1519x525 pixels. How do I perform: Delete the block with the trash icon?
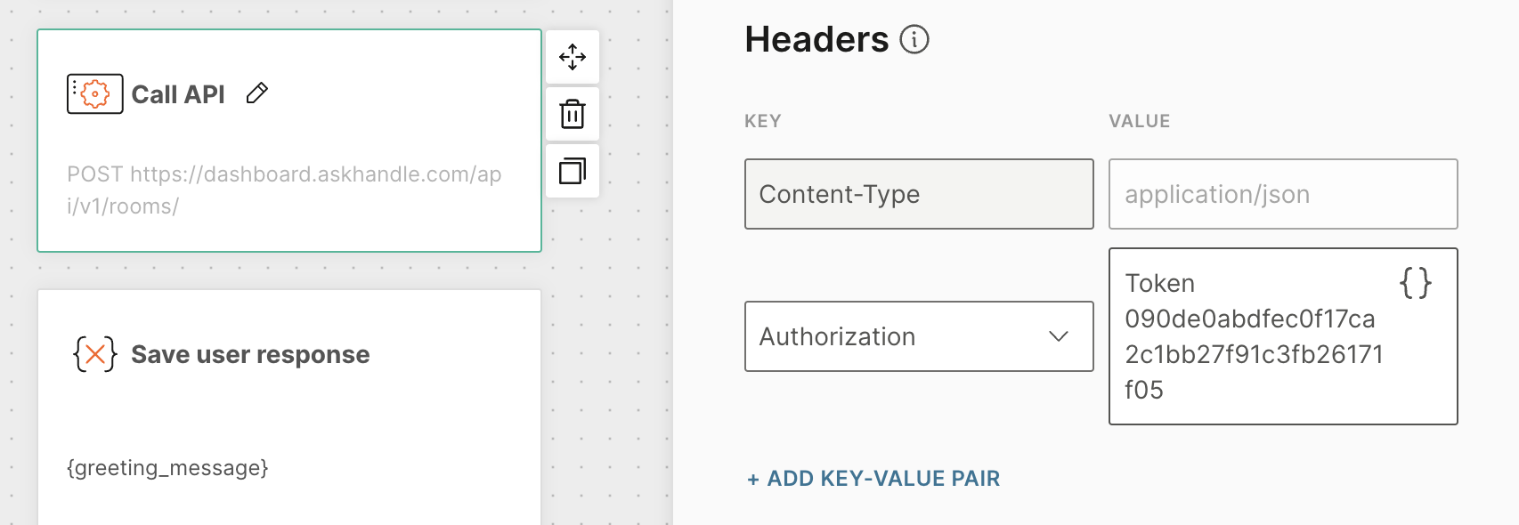tap(573, 114)
